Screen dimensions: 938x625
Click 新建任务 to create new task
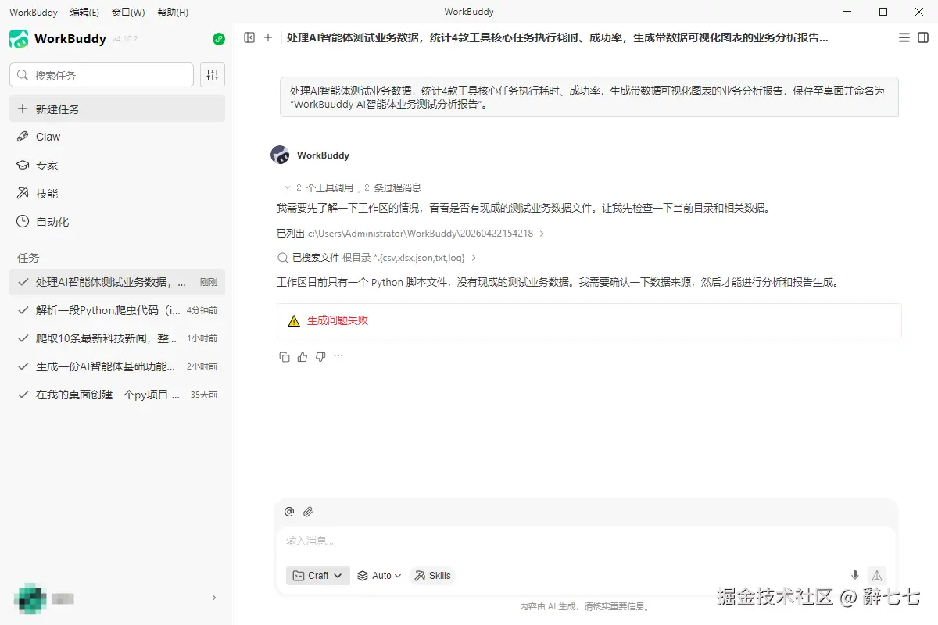point(117,109)
